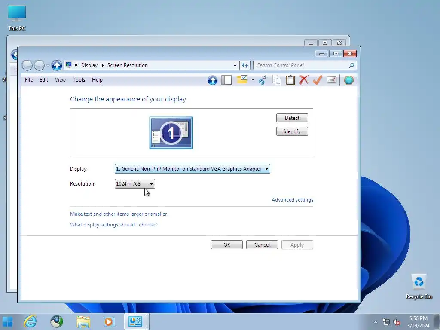Click the teal shell toolbar icon
440x330 pixels.
pos(349,80)
